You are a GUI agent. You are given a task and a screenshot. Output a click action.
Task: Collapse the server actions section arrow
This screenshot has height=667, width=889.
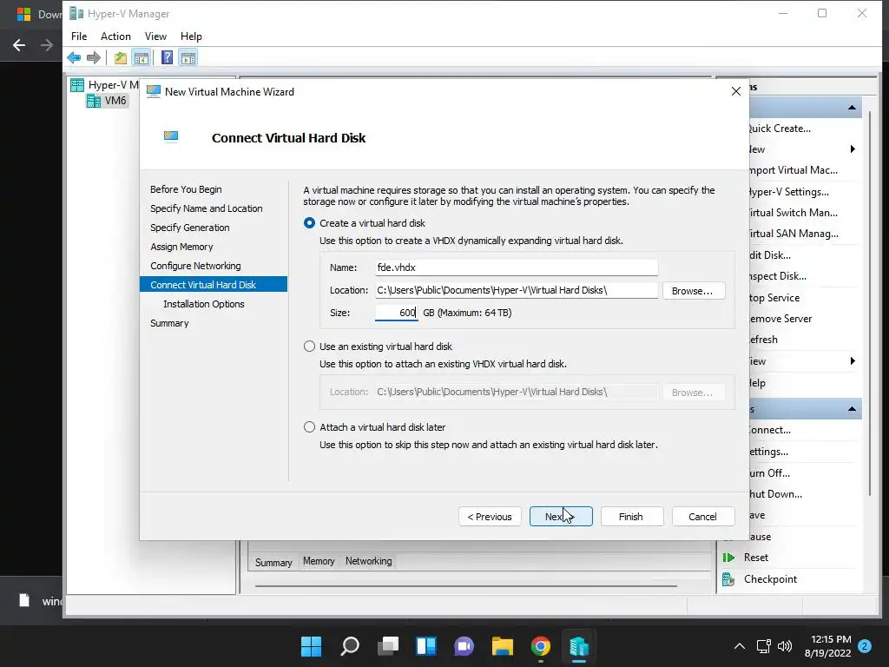[x=852, y=107]
